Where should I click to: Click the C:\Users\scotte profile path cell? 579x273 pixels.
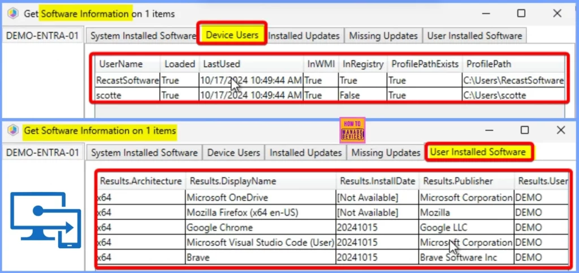pyautogui.click(x=513, y=95)
